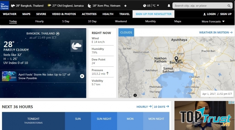235x130 pixels.
Task: Select the TONIGHT Thunderstorms forecast block
Action: [33, 121]
